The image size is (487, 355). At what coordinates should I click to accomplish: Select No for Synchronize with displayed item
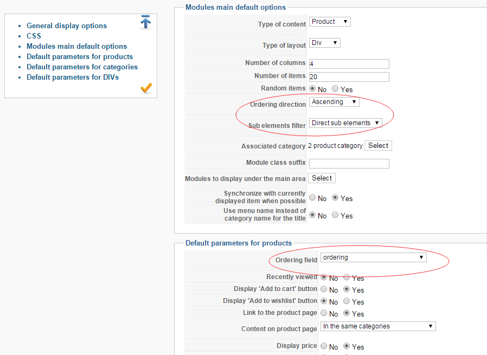click(312, 198)
